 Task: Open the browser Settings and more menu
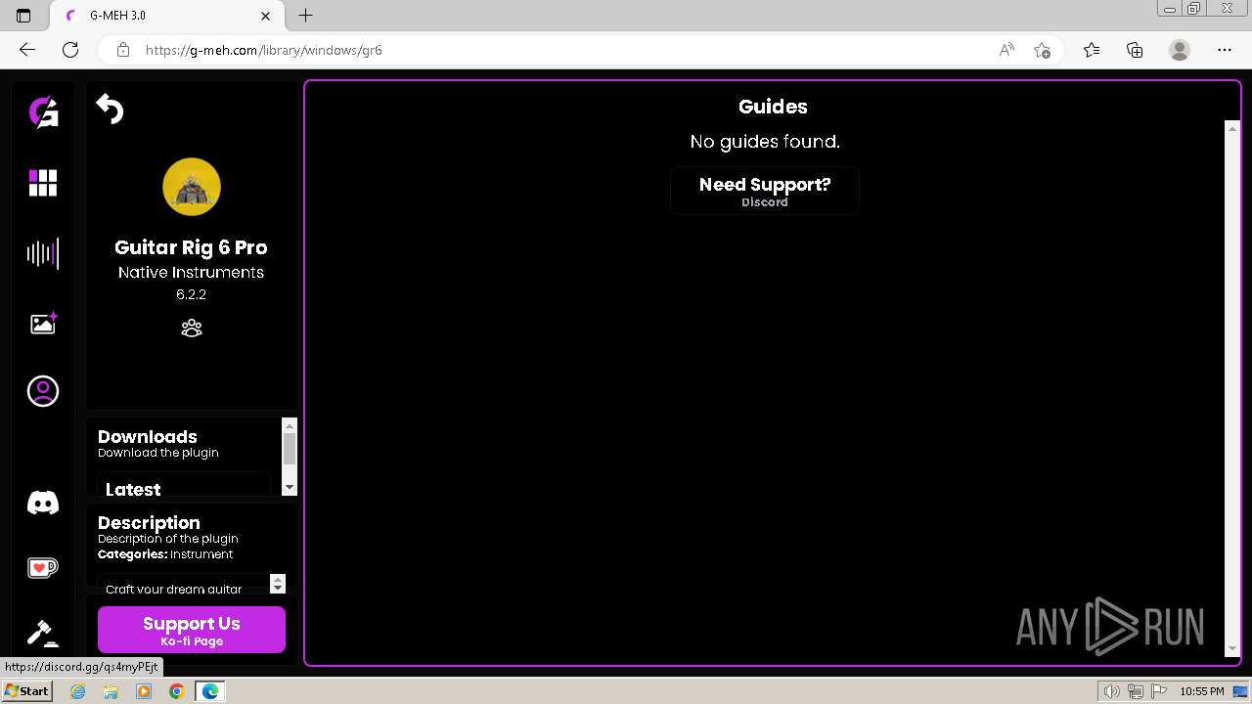point(1225,50)
